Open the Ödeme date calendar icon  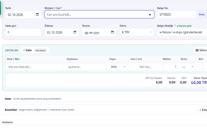[75, 32]
